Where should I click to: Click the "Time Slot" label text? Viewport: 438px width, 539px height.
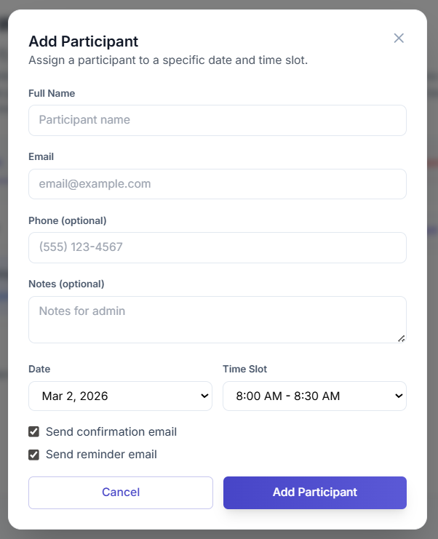click(x=244, y=369)
